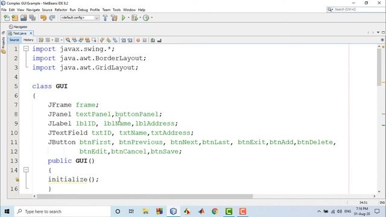
Task: Click Shift Line Right icon
Action: [x=130, y=40]
